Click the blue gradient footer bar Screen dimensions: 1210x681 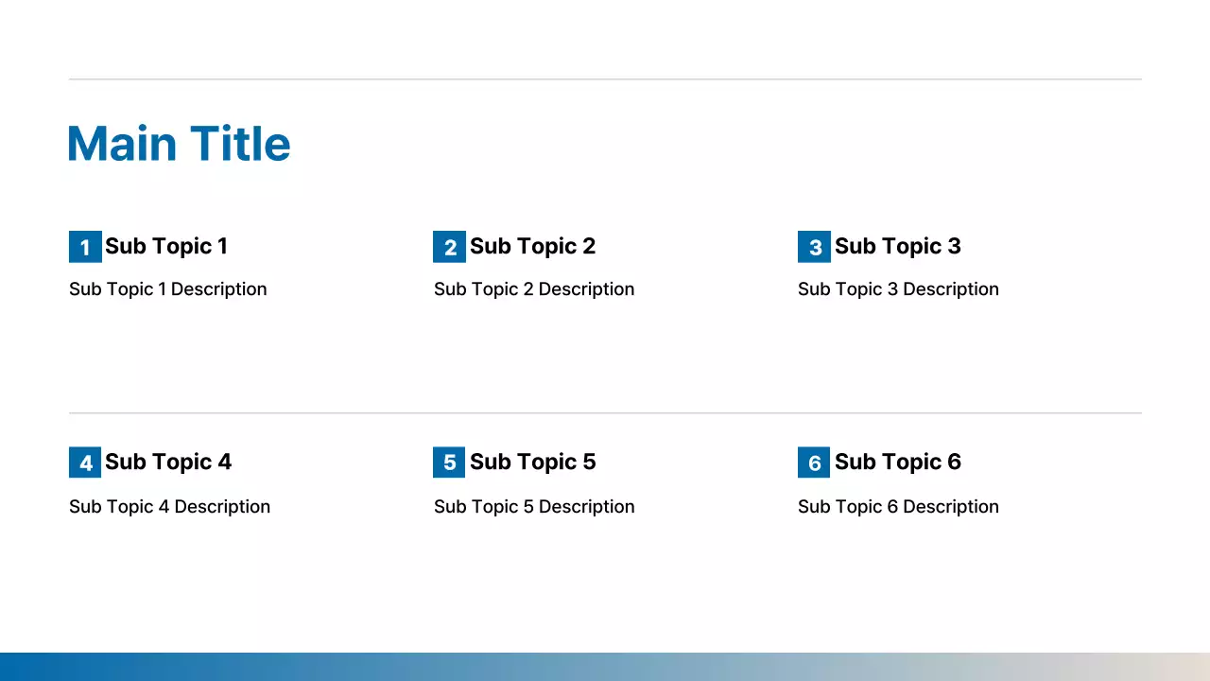pyautogui.click(x=605, y=666)
